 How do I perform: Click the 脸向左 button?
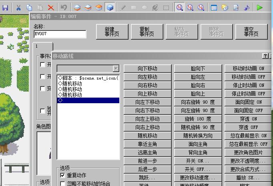pyautogui.click(x=198, y=77)
